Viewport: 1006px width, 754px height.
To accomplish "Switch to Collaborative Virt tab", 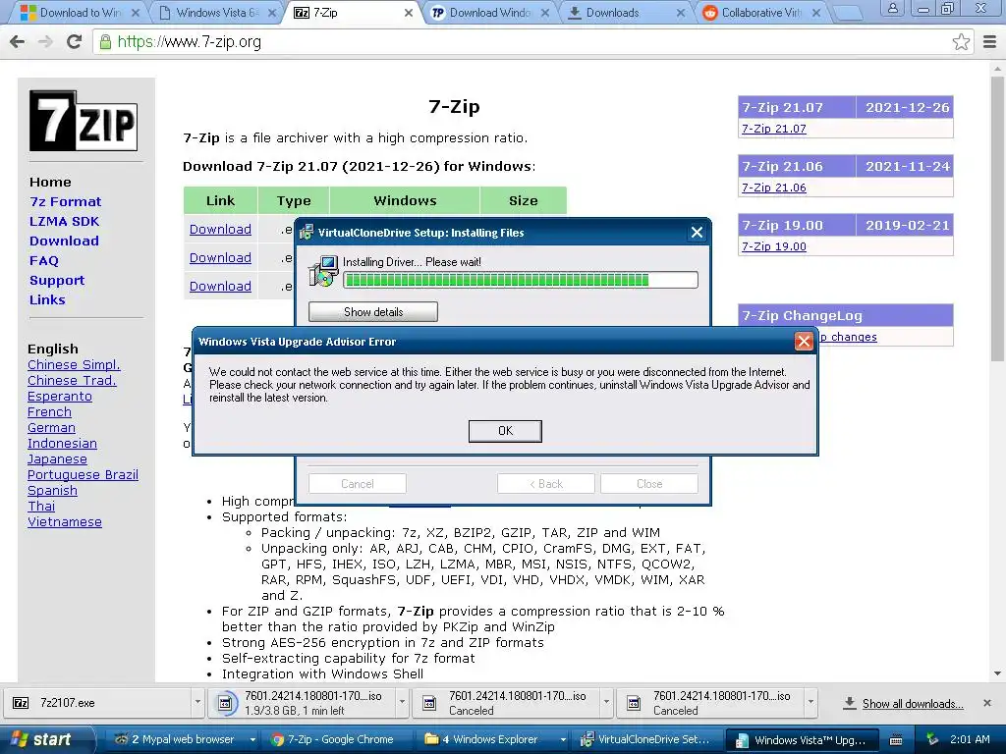I will [x=762, y=12].
